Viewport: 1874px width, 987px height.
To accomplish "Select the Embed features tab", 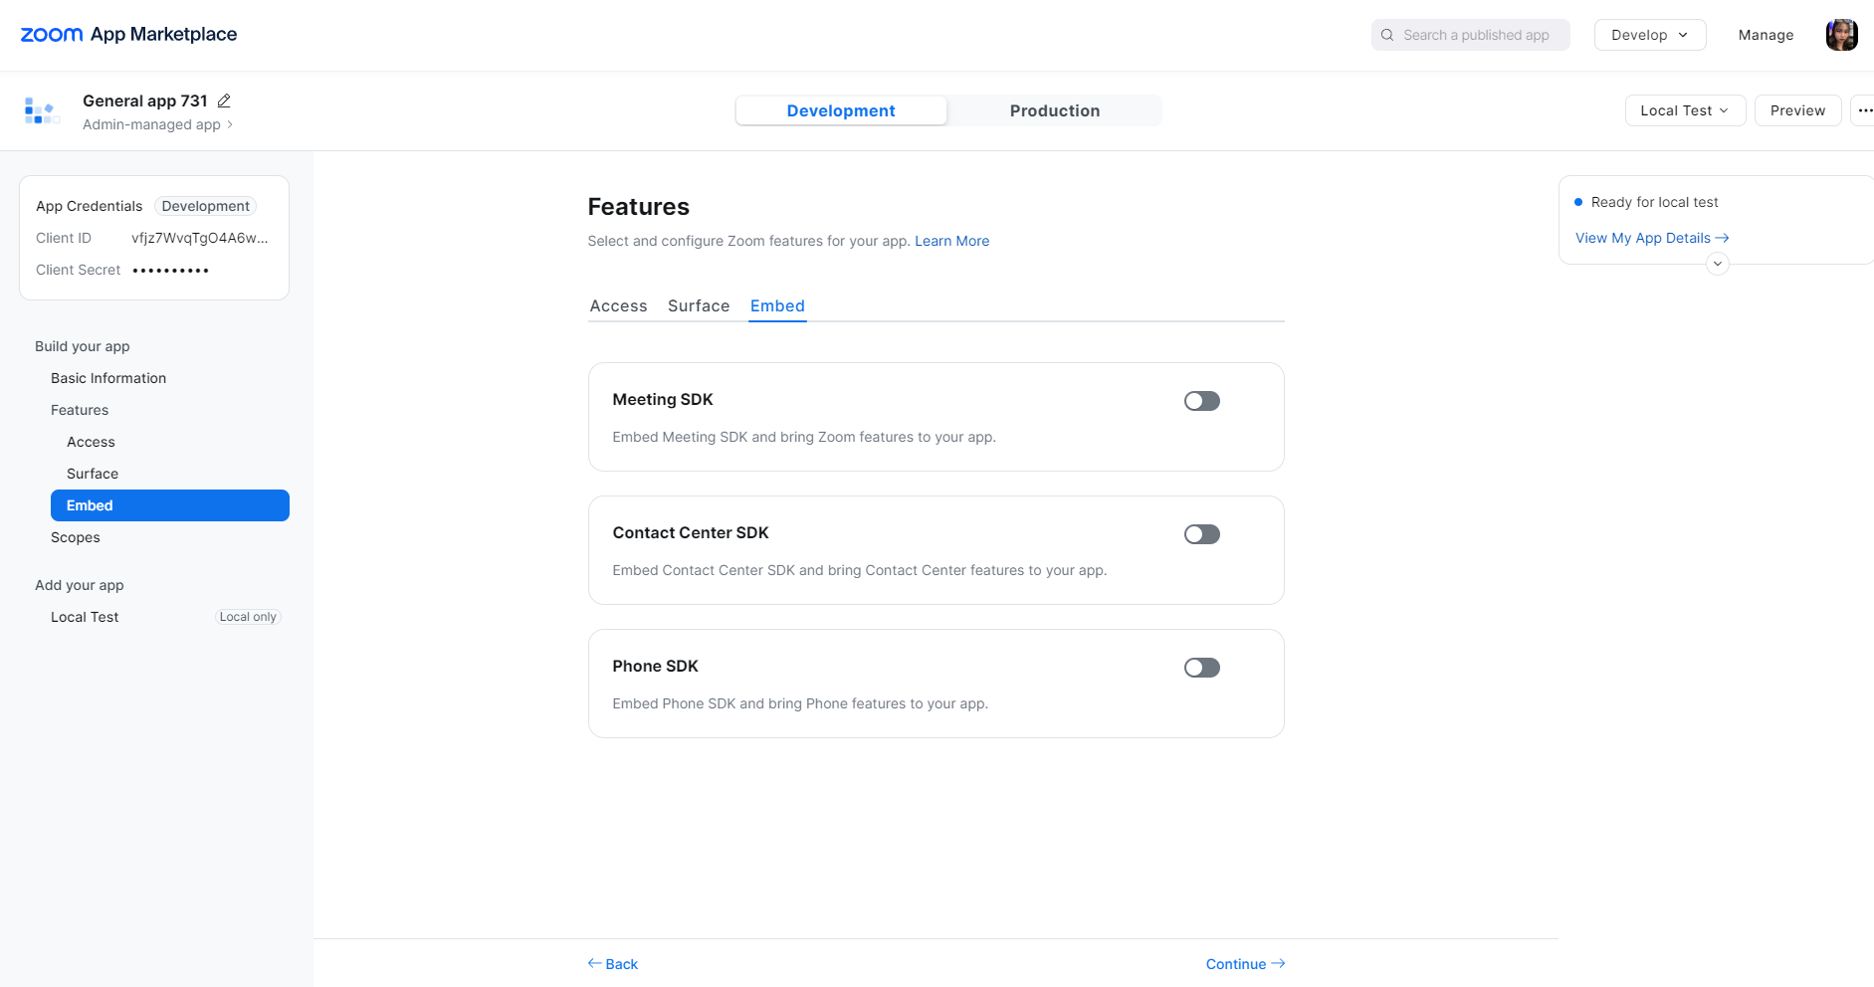I will point(777,305).
